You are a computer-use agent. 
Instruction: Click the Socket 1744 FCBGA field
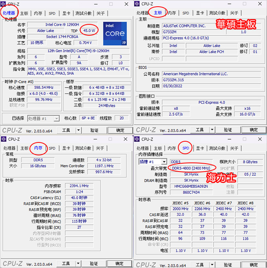coord(62,37)
